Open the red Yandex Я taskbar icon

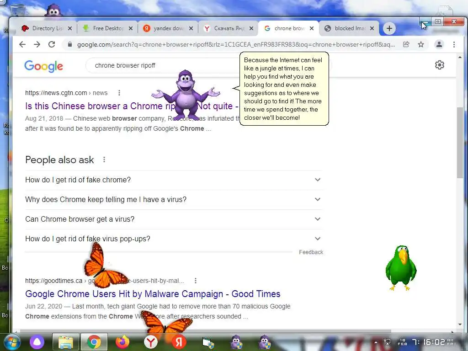179,342
